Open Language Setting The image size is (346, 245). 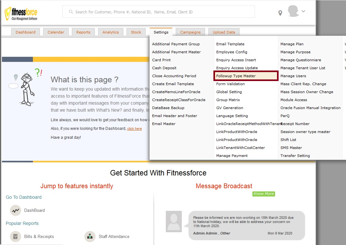point(232,116)
